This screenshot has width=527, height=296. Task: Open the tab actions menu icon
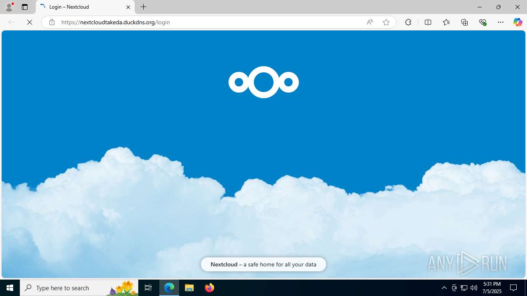coord(25,7)
